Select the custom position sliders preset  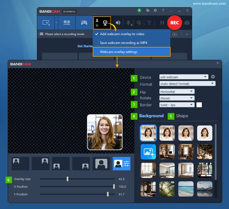coord(121,163)
